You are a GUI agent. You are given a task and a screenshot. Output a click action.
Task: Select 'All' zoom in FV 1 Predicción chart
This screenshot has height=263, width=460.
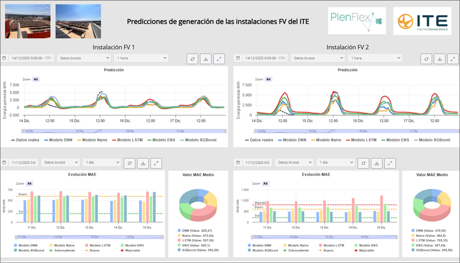[36, 79]
